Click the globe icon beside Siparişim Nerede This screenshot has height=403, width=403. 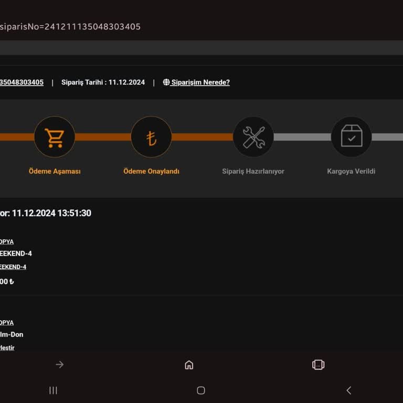166,82
